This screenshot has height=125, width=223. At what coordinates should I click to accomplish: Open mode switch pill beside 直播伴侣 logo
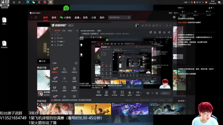click(71, 25)
